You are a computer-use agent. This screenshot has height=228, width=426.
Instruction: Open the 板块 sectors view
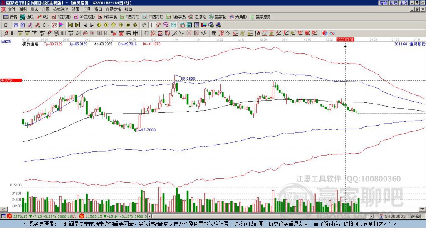click(27, 17)
